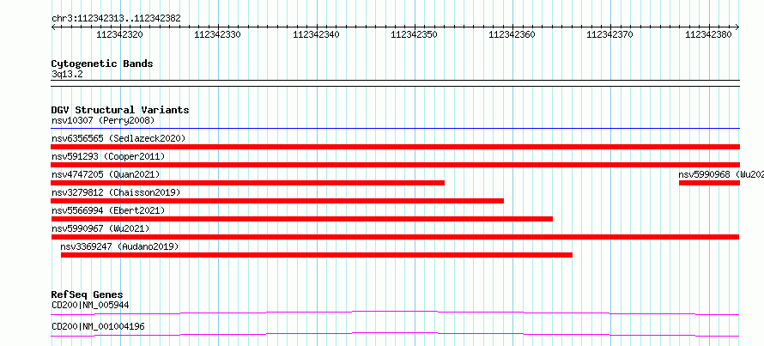The image size is (764, 346).
Task: Click the RefSeq Genes track heading
Action: [x=88, y=294]
